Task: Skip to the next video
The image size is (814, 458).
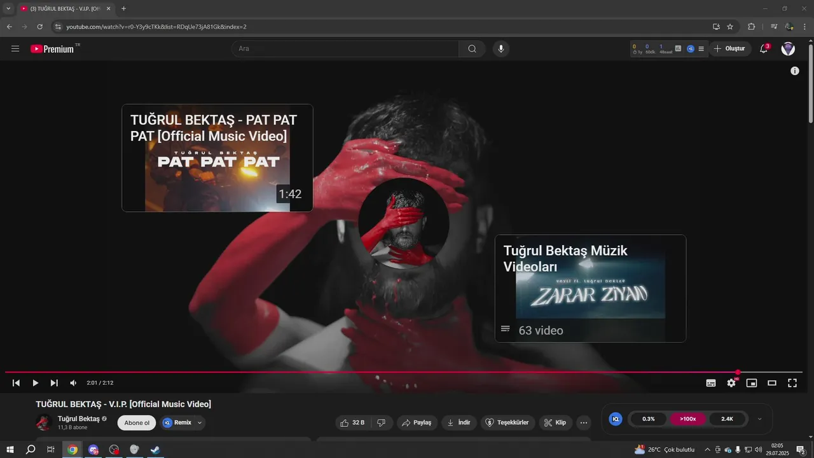Action: click(54, 383)
